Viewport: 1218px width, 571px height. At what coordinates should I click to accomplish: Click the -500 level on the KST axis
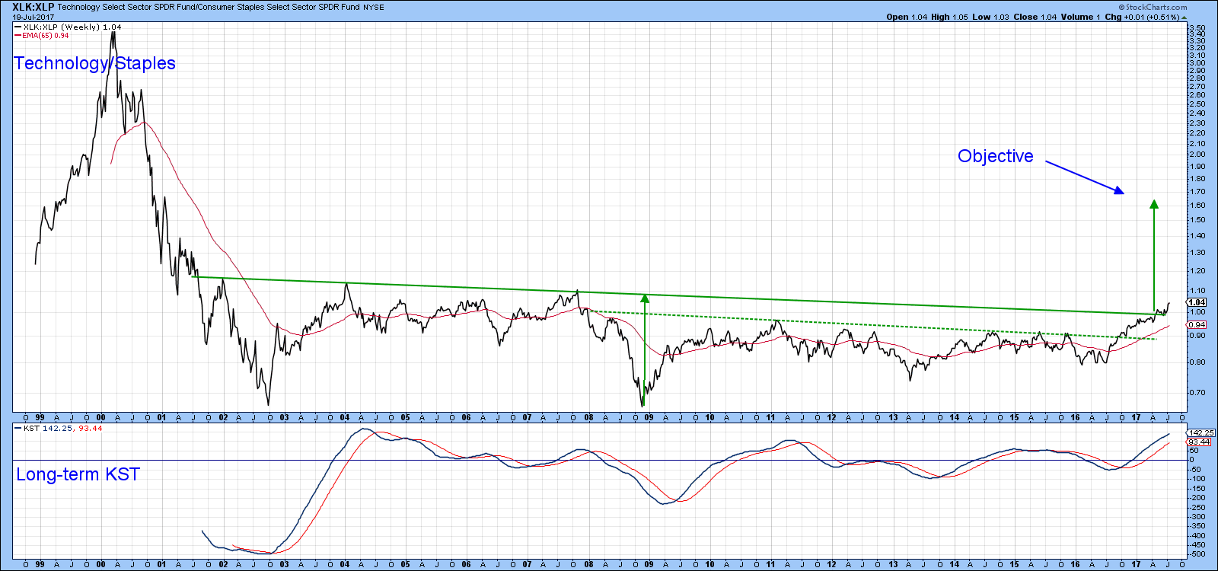[x=1197, y=553]
